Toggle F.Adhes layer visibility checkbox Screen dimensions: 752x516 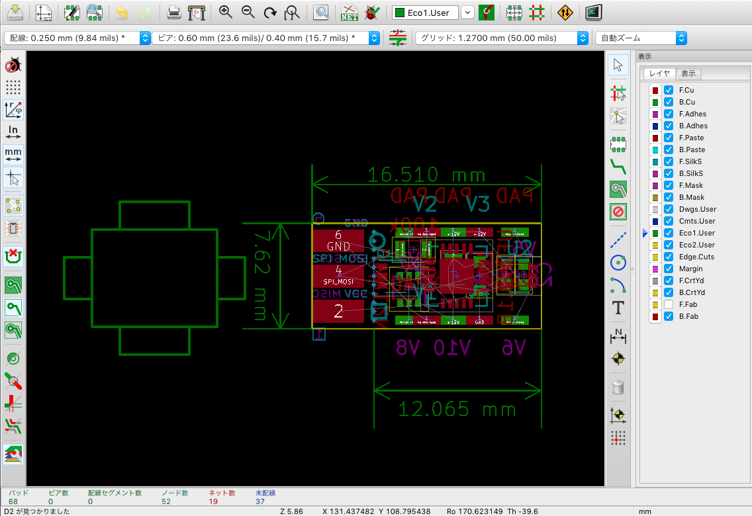coord(669,114)
